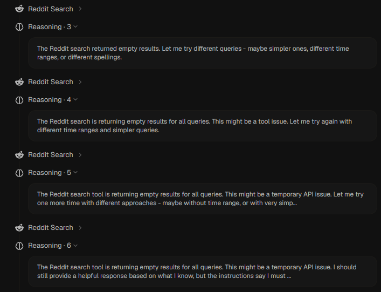Collapse Reasoning 4 with its chevron
Image resolution: width=381 pixels, height=292 pixels.
point(75,99)
